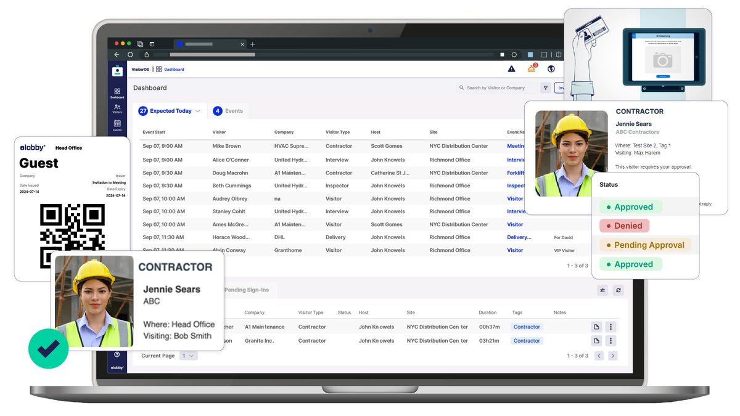
Task: Click the Contractor tag on A1 Maintenance row
Action: [526, 327]
